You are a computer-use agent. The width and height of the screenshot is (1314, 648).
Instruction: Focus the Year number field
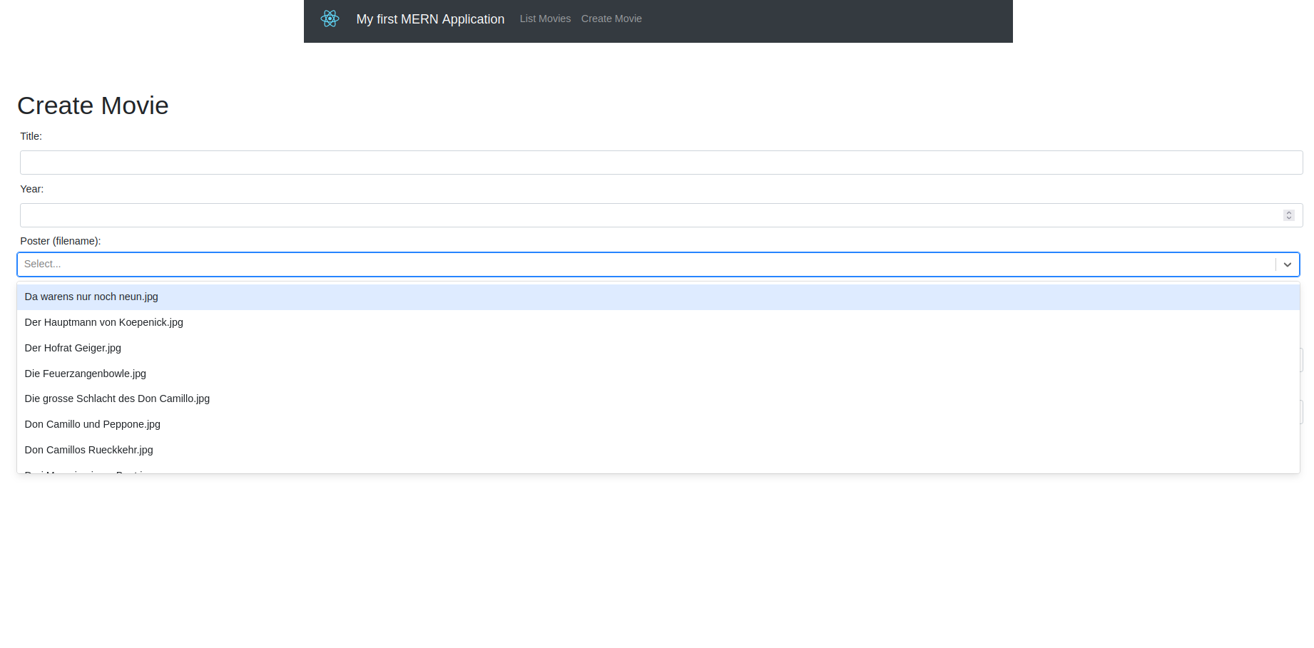[x=661, y=215]
